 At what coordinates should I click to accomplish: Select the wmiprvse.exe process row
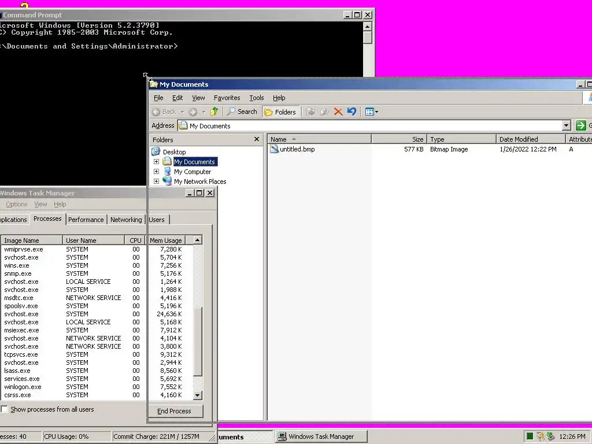pos(97,249)
